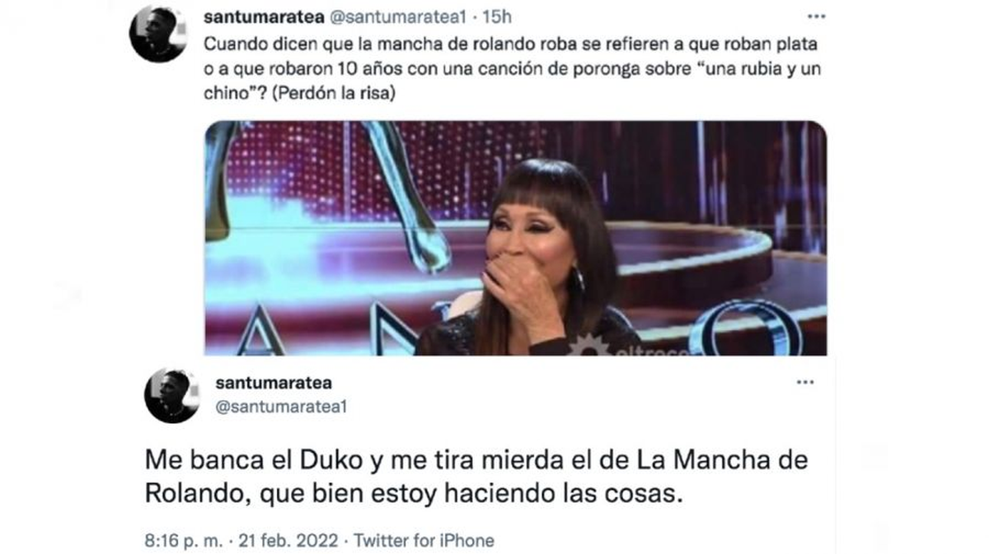Open more options on the bottom tweet

pos(804,384)
